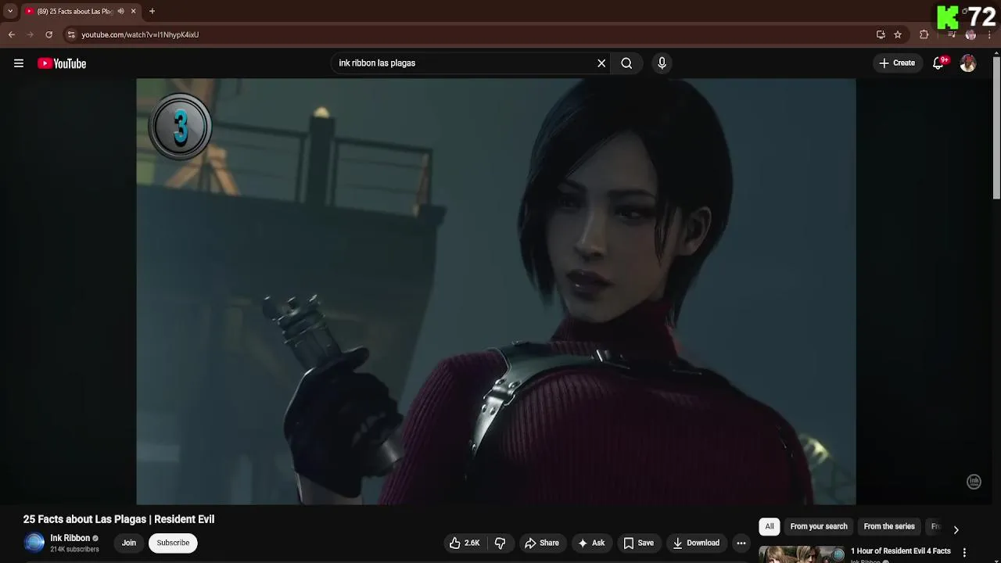Download the video
This screenshot has width=1001, height=563.
pyautogui.click(x=696, y=543)
